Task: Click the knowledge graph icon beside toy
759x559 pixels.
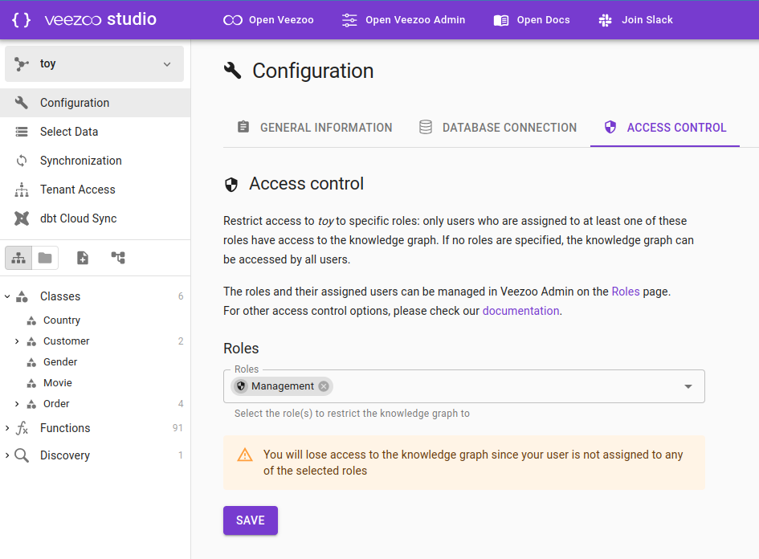Action: pos(21,64)
